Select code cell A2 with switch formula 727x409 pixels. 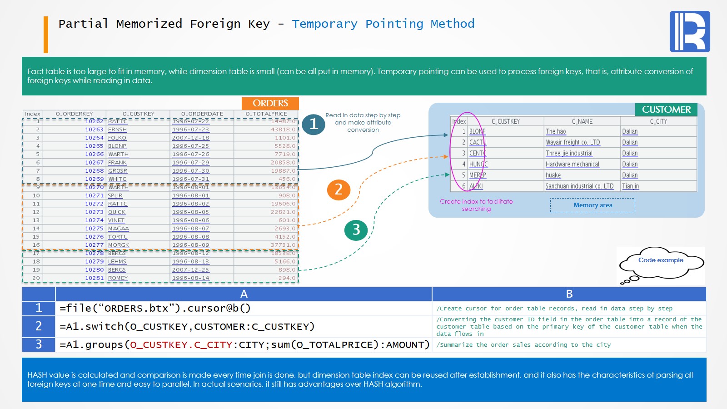[x=243, y=327]
